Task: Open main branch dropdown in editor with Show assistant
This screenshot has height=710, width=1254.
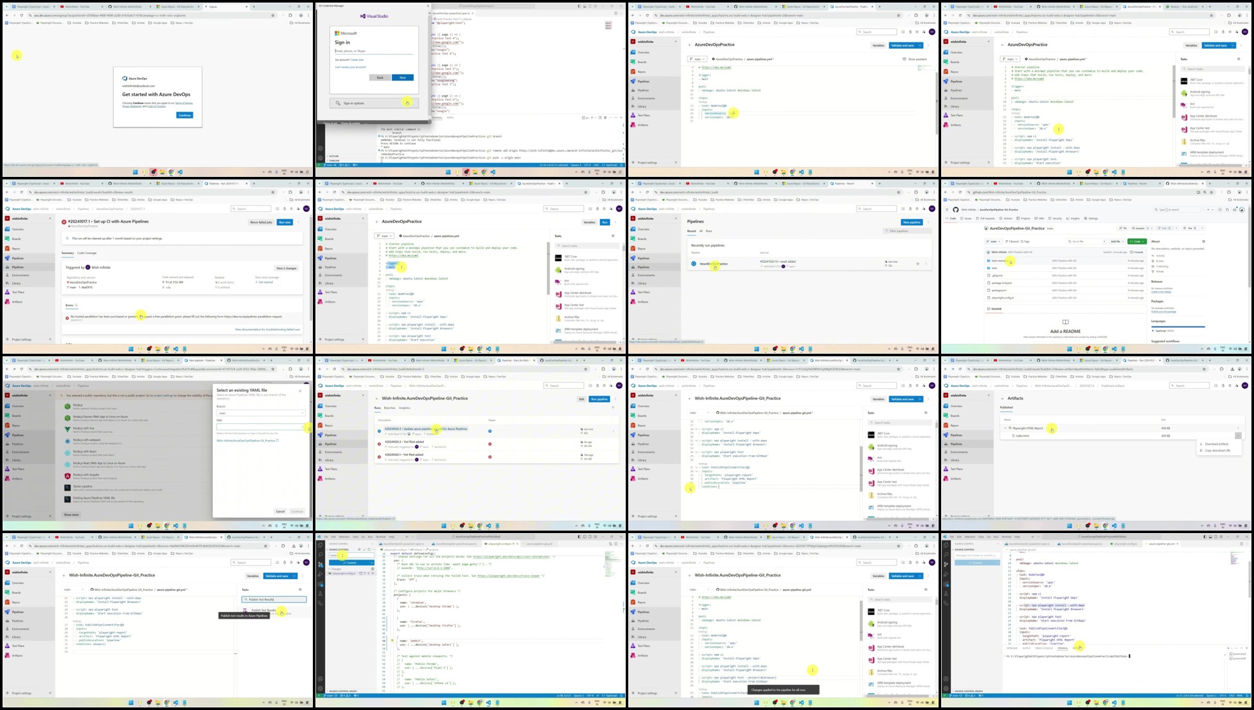Action: [x=697, y=59]
